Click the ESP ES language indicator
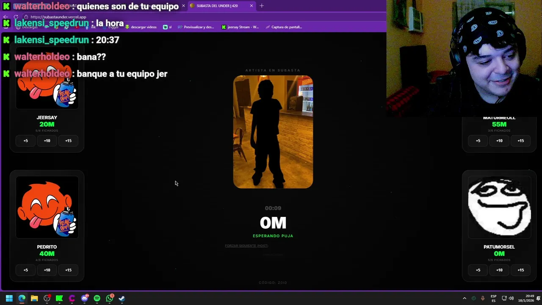 (494, 298)
